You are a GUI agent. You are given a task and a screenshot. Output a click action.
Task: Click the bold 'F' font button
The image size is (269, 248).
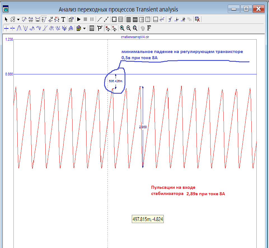click(149, 28)
